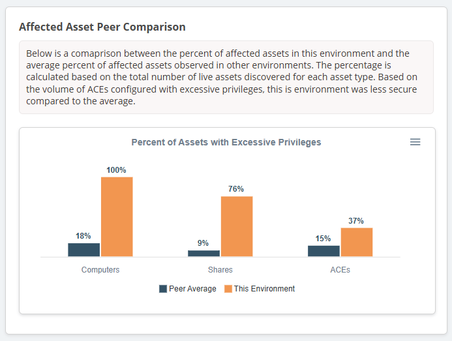Select the orange Computers bar at 100%
The width and height of the screenshot is (452, 341).
pos(117,216)
